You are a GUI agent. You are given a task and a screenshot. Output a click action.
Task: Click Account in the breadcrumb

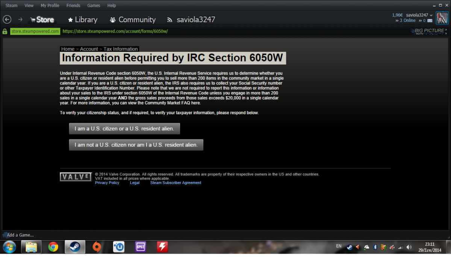pyautogui.click(x=89, y=49)
